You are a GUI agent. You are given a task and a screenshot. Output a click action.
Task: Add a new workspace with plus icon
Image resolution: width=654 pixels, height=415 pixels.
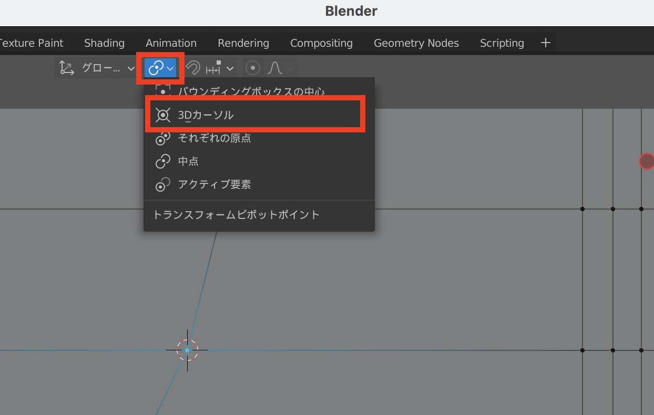click(545, 43)
